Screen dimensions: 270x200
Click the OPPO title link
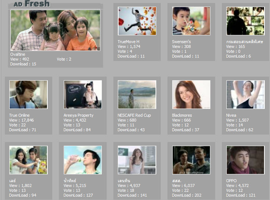tap(231, 181)
